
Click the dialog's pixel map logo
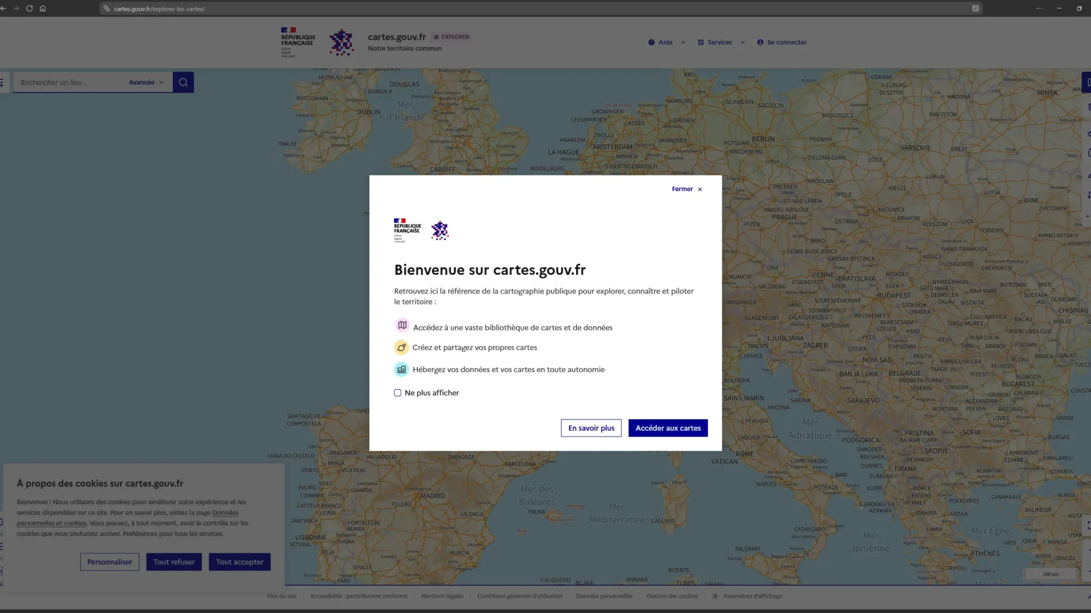pyautogui.click(x=440, y=230)
